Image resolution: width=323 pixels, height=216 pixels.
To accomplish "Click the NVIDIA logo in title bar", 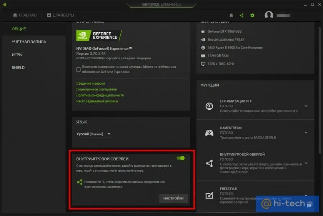I will 5,4.
